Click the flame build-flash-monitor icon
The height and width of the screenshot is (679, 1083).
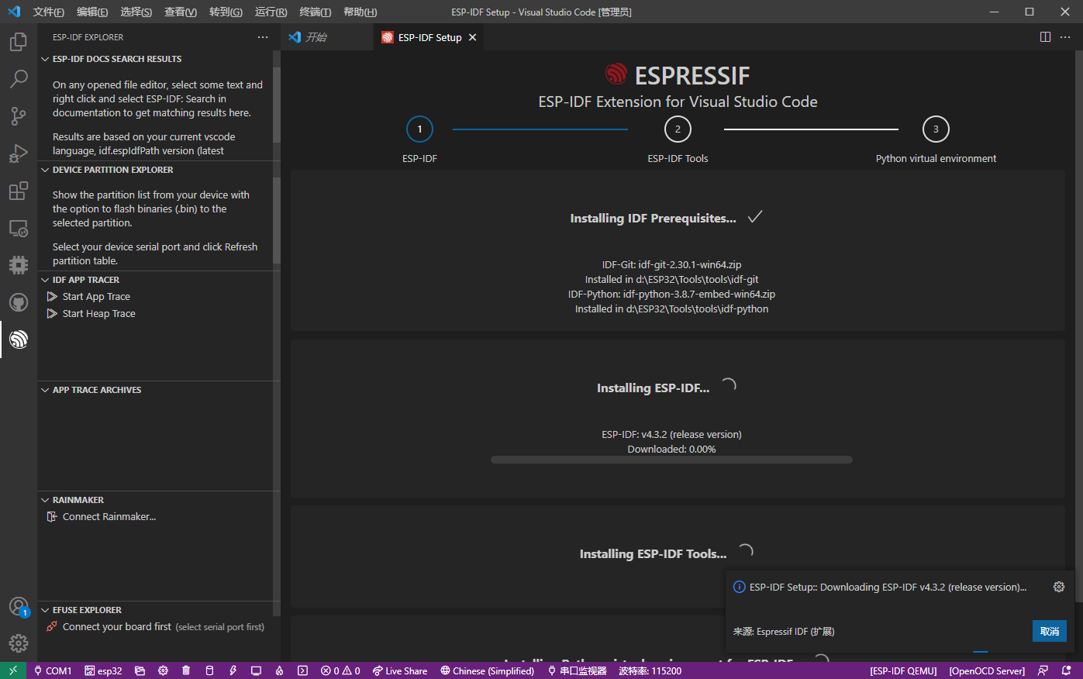click(279, 670)
